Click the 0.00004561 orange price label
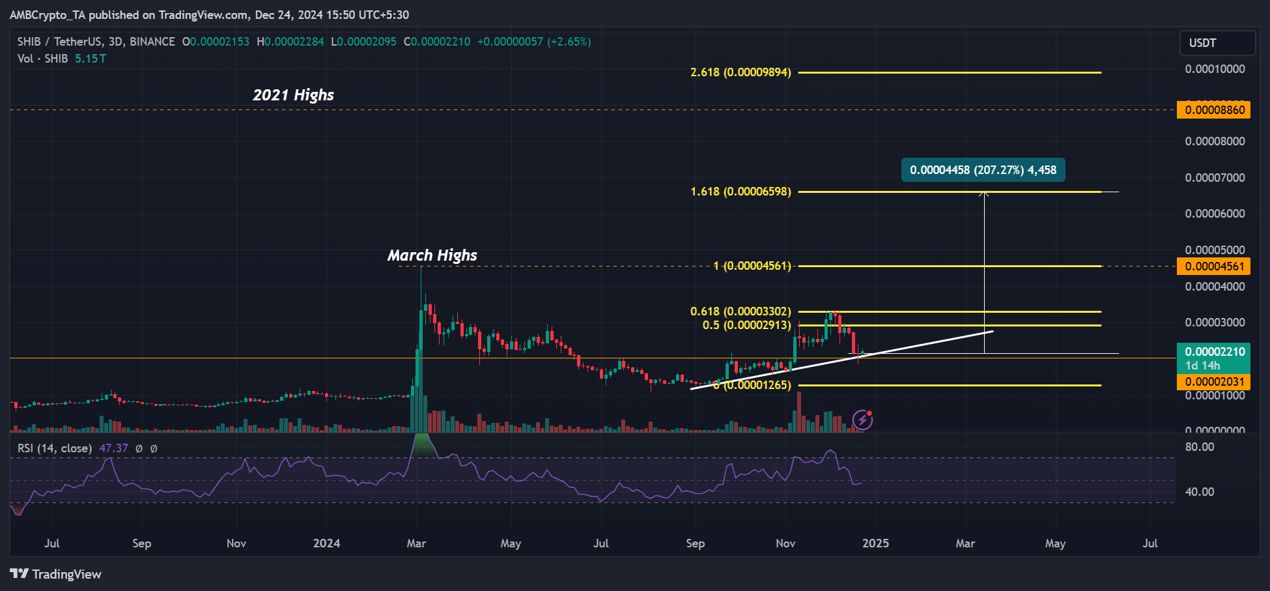This screenshot has width=1270, height=591. coord(1213,267)
